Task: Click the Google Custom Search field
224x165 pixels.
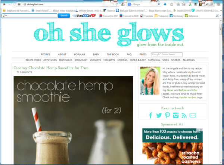Action: [167, 54]
